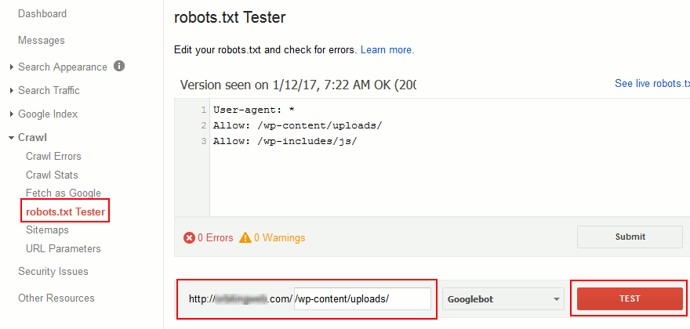Open the Sitemaps page
The width and height of the screenshot is (690, 329).
[48, 230]
